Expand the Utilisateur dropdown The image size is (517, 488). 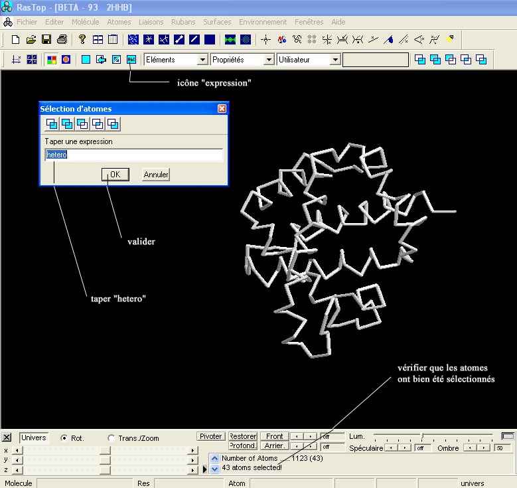(x=335, y=60)
